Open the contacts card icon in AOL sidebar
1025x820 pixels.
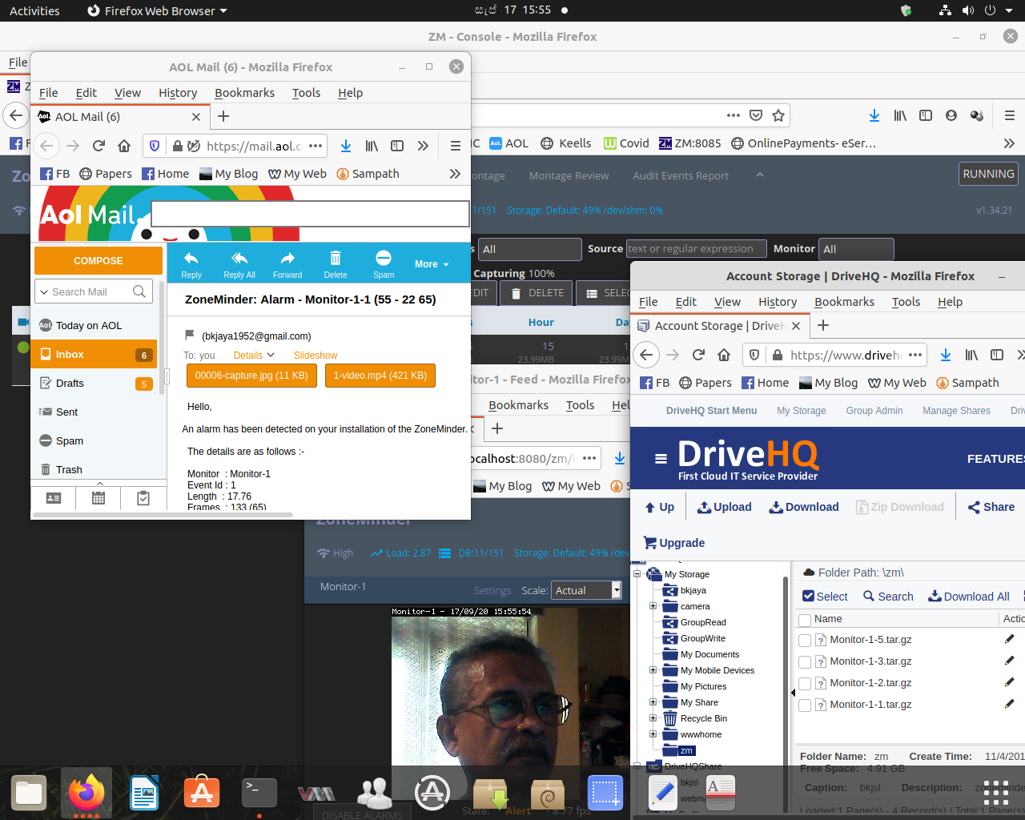click(54, 498)
